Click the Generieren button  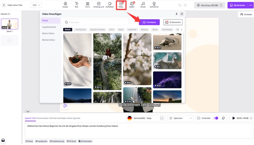coord(238,5)
